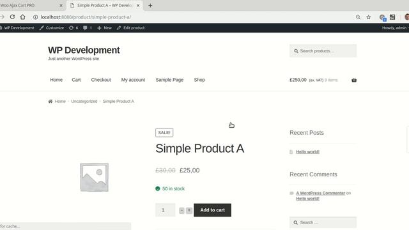Click the £25,00 sale price
Viewport: 409px width, 230px height.
pos(189,171)
